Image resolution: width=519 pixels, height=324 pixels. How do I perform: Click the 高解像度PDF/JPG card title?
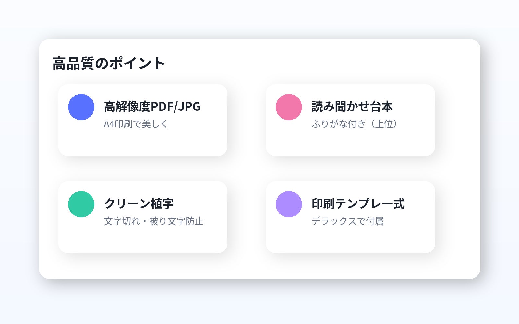point(152,107)
